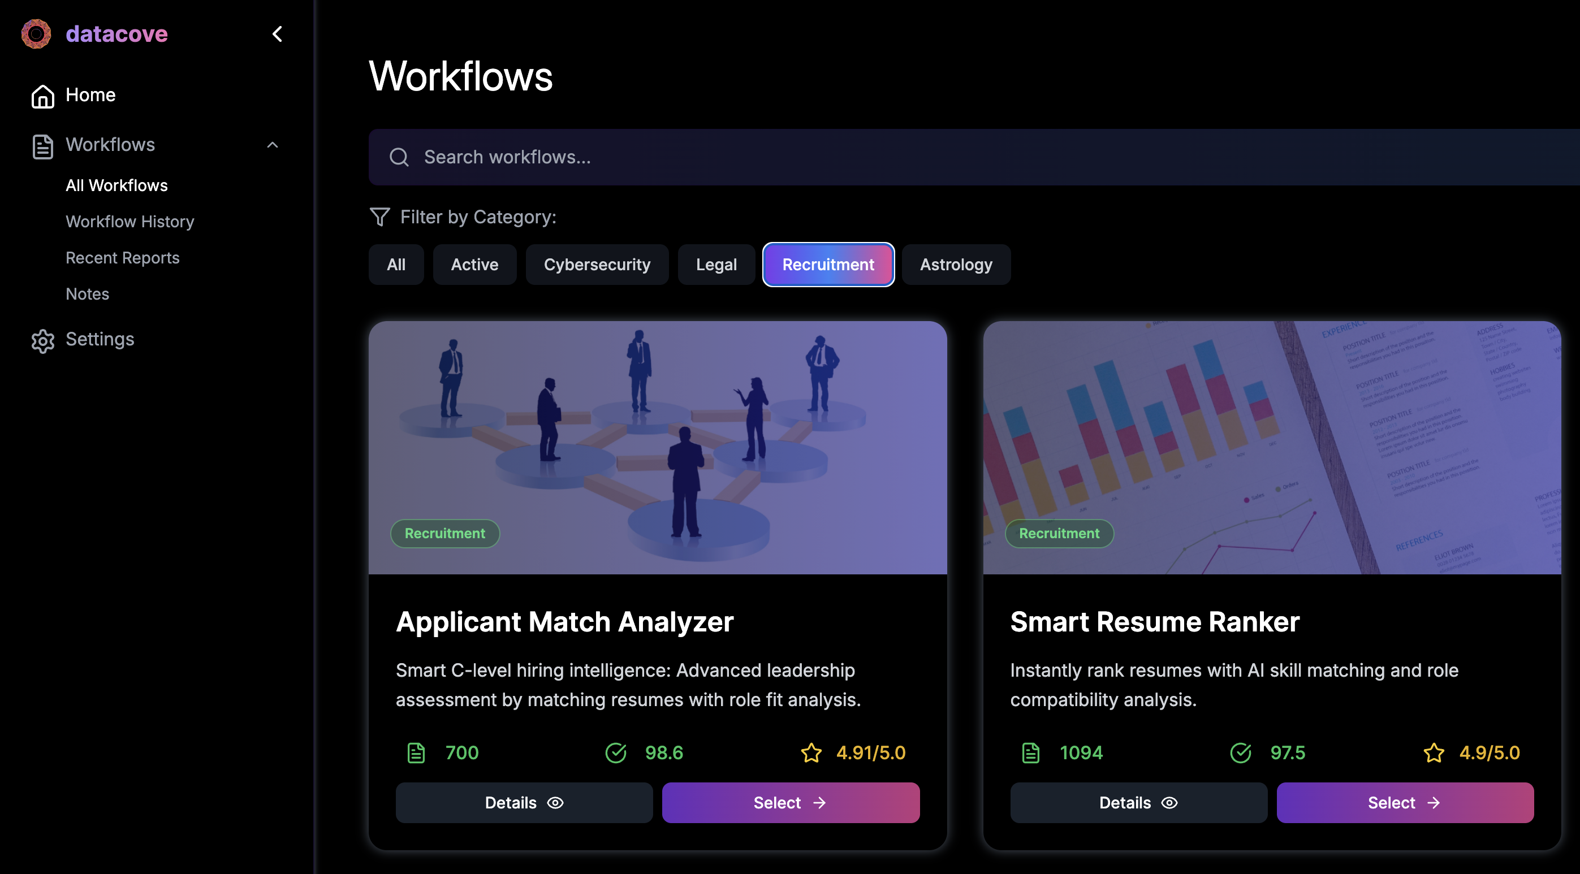This screenshot has width=1580, height=874.
Task: Click the Workflows document icon in sidebar
Action: (x=42, y=146)
